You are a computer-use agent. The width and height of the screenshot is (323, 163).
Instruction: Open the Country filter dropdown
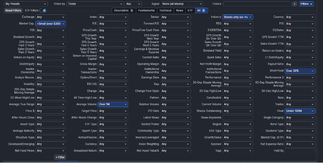[300, 17]
